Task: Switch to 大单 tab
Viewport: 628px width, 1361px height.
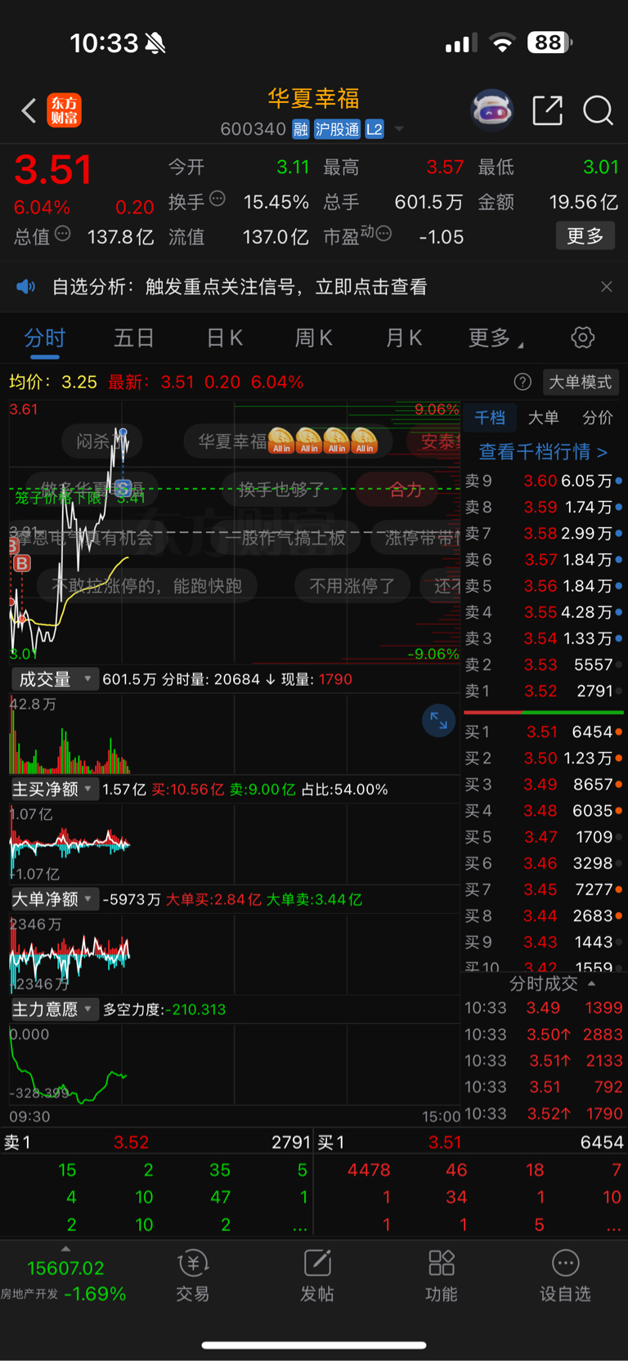Action: (x=543, y=418)
